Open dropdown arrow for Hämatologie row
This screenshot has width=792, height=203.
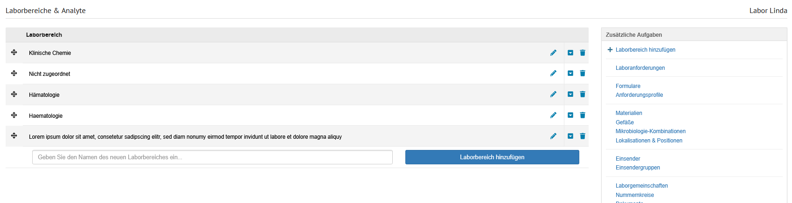[570, 95]
